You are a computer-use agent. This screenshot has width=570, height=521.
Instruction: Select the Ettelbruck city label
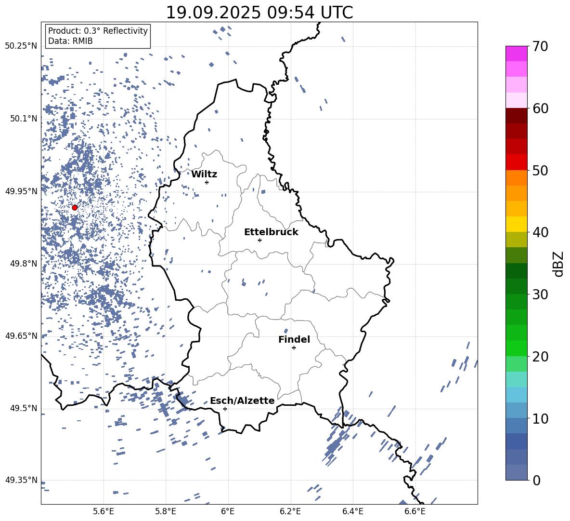click(x=271, y=232)
